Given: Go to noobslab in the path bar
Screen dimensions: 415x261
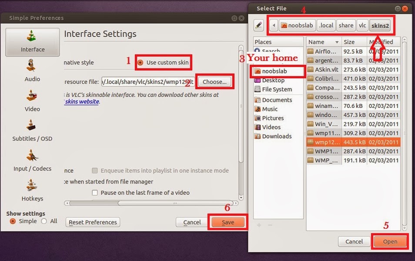Looking at the screenshot, I should click(x=297, y=25).
